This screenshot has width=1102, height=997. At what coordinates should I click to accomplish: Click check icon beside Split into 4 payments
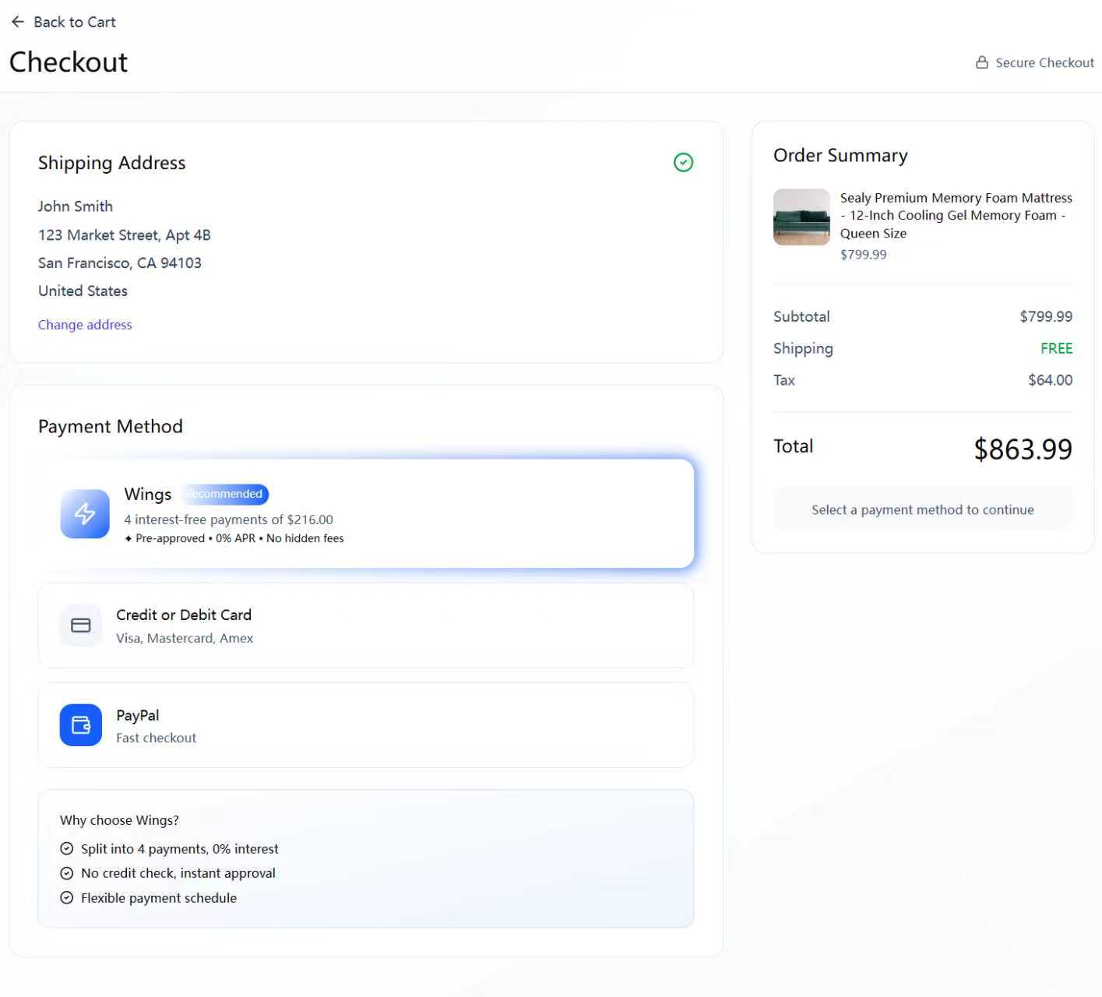click(67, 849)
